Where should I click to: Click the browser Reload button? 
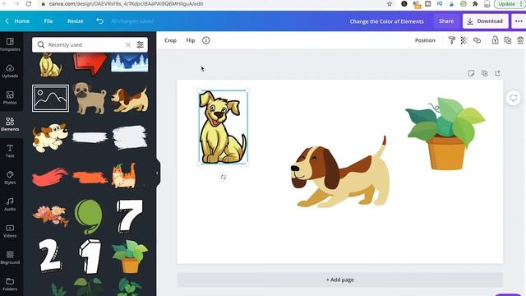coord(29,3)
